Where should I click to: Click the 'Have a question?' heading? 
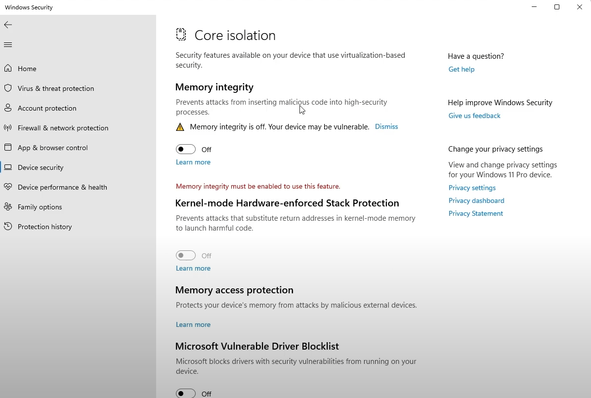476,56
